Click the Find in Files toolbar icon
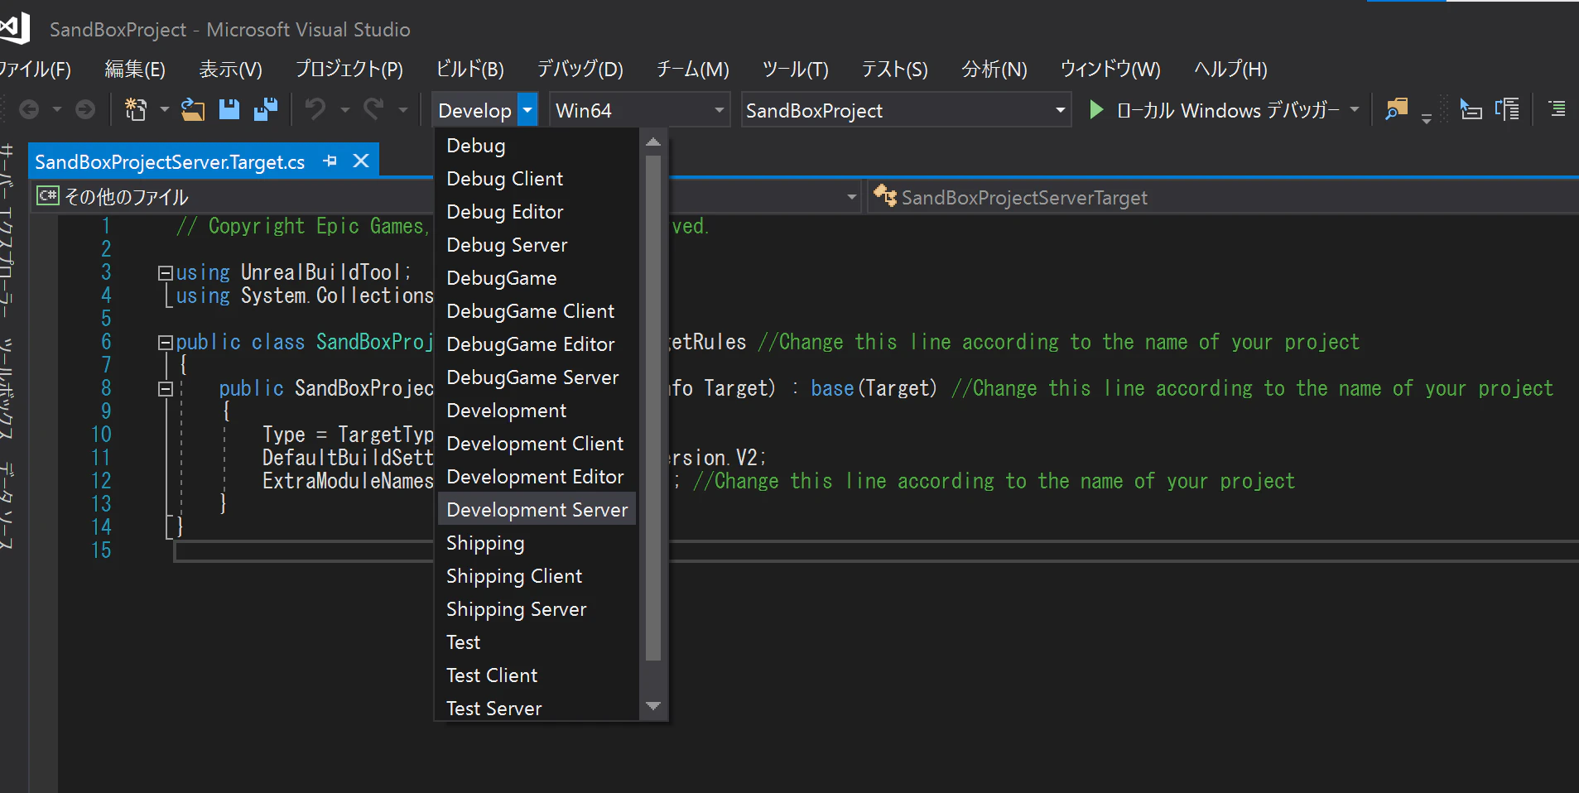Image resolution: width=1579 pixels, height=793 pixels. point(1397,109)
